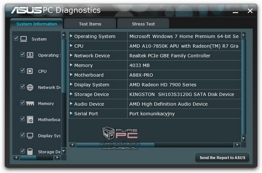Click the System monitor icon in sidebar
Image resolution: width=262 pixels, height=173 pixels.
[24, 39]
